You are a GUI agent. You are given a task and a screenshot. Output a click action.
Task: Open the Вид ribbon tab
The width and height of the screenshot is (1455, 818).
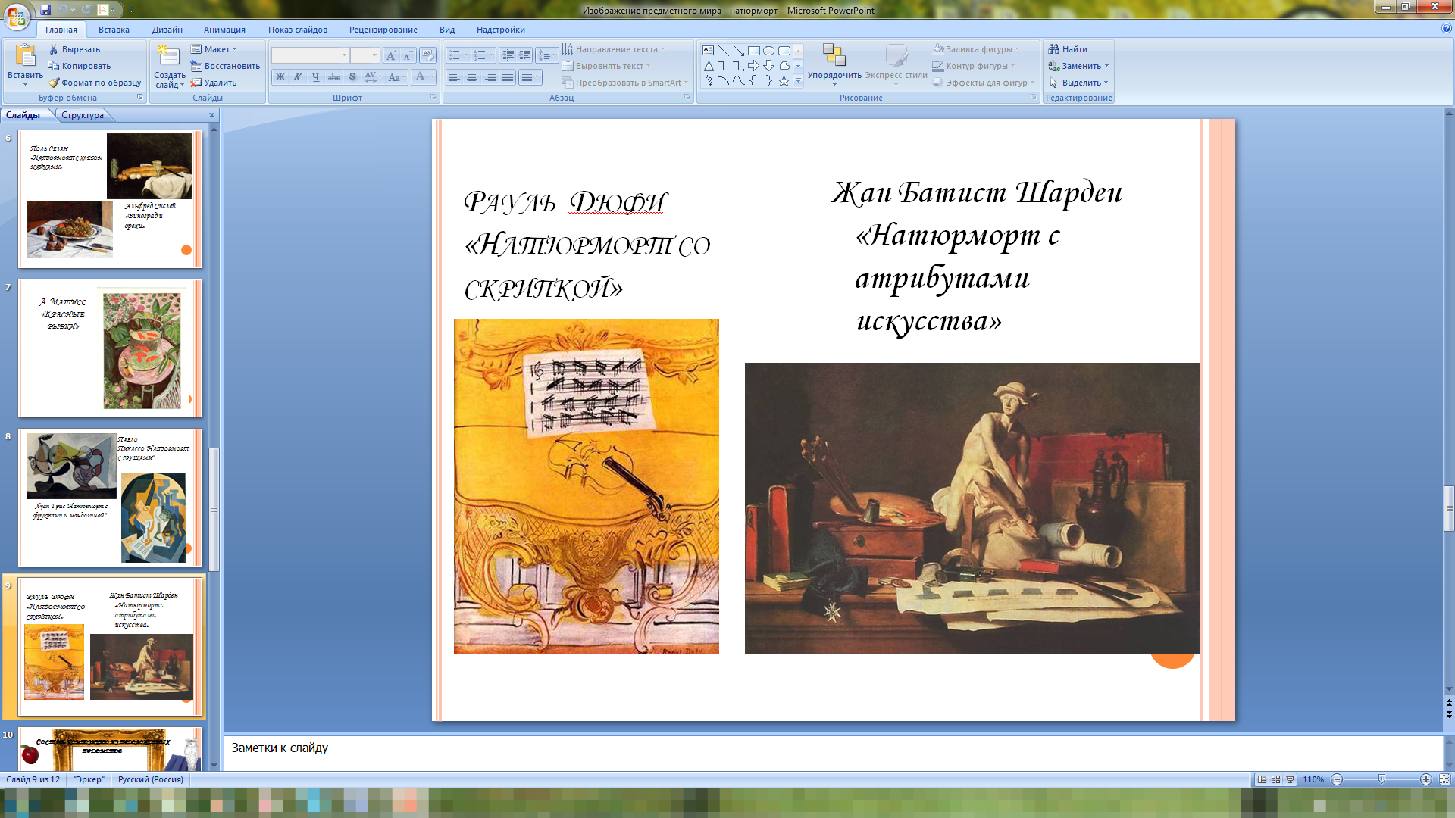coord(447,30)
